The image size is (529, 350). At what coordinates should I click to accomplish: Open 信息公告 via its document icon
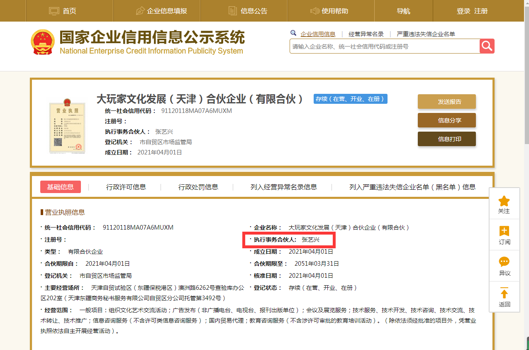pyautogui.click(x=232, y=10)
